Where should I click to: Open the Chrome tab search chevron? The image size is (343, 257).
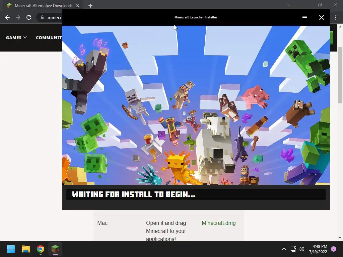tap(289, 5)
